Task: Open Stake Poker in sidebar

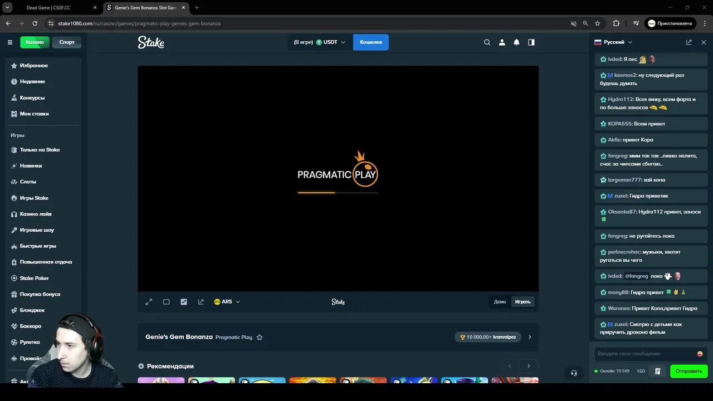Action: pyautogui.click(x=43, y=278)
